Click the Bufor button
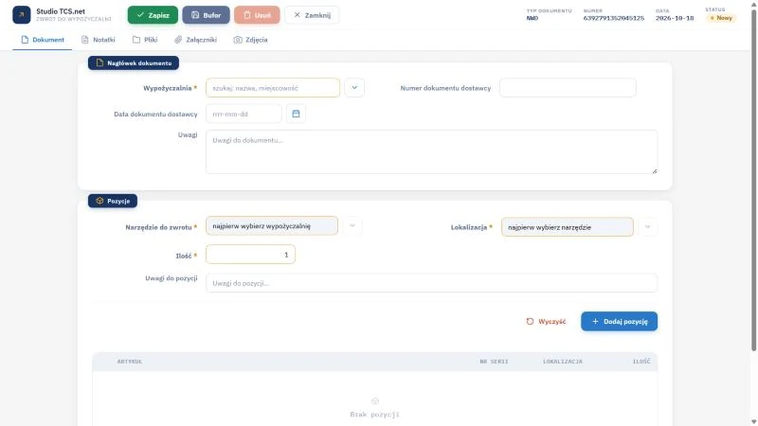Screen dimensions: 758x426 pyautogui.click(x=206, y=15)
